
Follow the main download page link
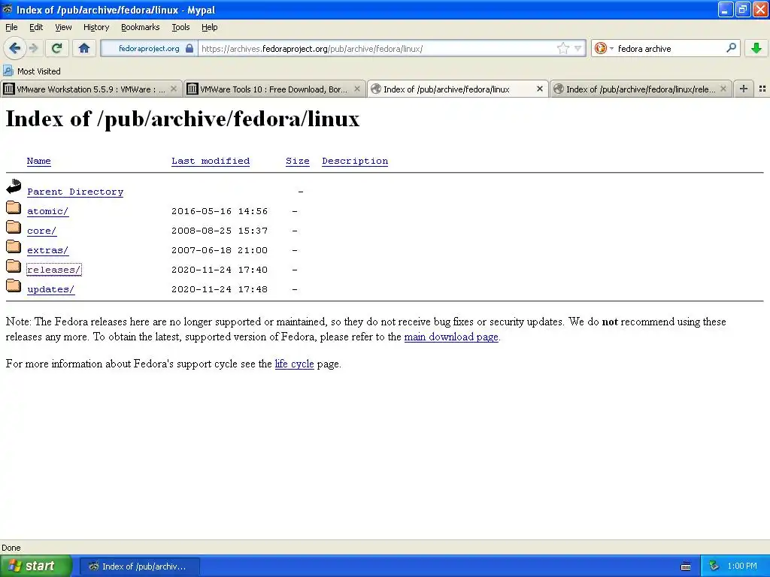pyautogui.click(x=451, y=337)
